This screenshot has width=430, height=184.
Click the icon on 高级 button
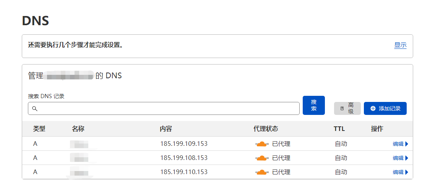tap(342, 108)
